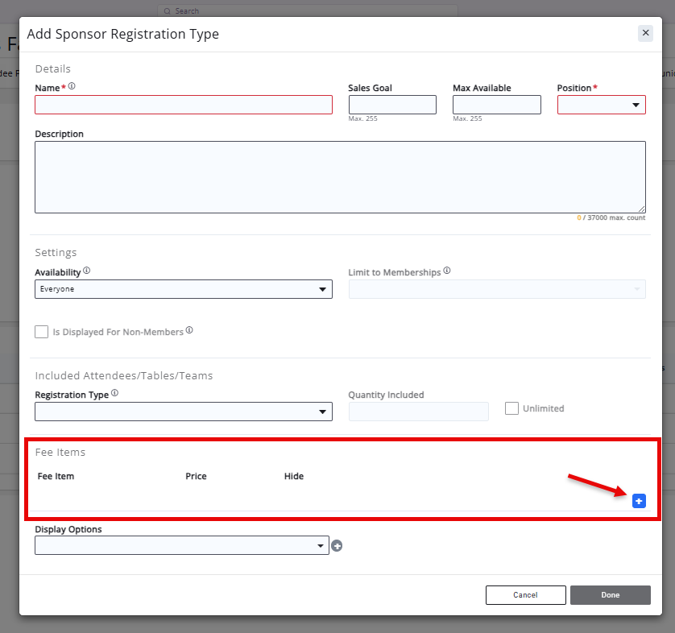The image size is (675, 633).
Task: Click info icon beside Limit to Memberships
Action: 447,271
